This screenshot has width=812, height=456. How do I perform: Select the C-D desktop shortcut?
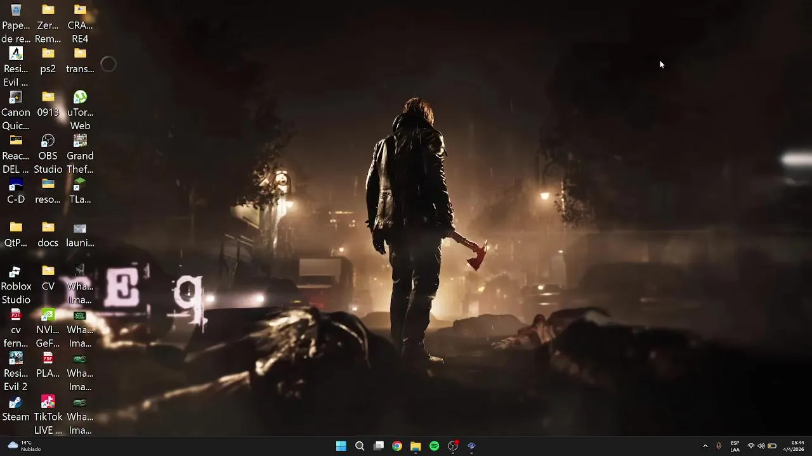tap(16, 192)
